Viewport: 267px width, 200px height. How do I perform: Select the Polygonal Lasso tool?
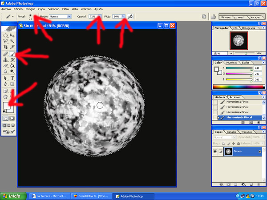(x=5, y=41)
